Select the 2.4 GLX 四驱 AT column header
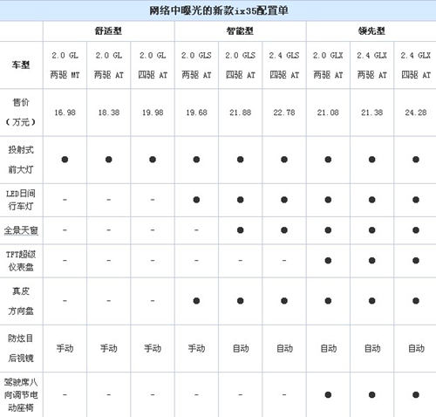 (416, 65)
